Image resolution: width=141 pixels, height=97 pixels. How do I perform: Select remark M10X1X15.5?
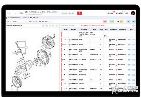pyautogui.click(x=94, y=59)
